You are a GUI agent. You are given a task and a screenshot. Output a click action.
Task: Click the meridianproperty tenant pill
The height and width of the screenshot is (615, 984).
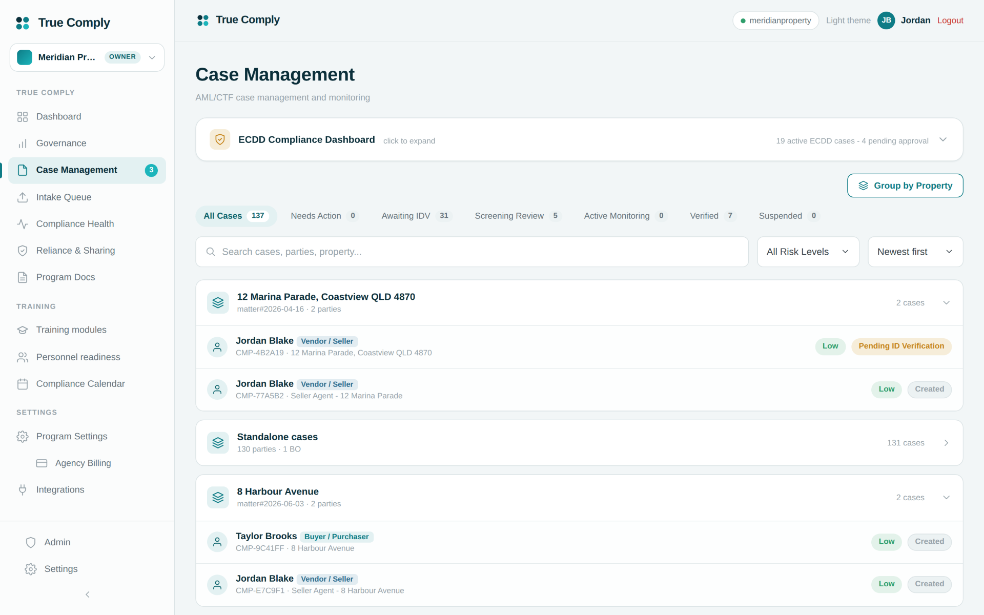click(x=775, y=20)
